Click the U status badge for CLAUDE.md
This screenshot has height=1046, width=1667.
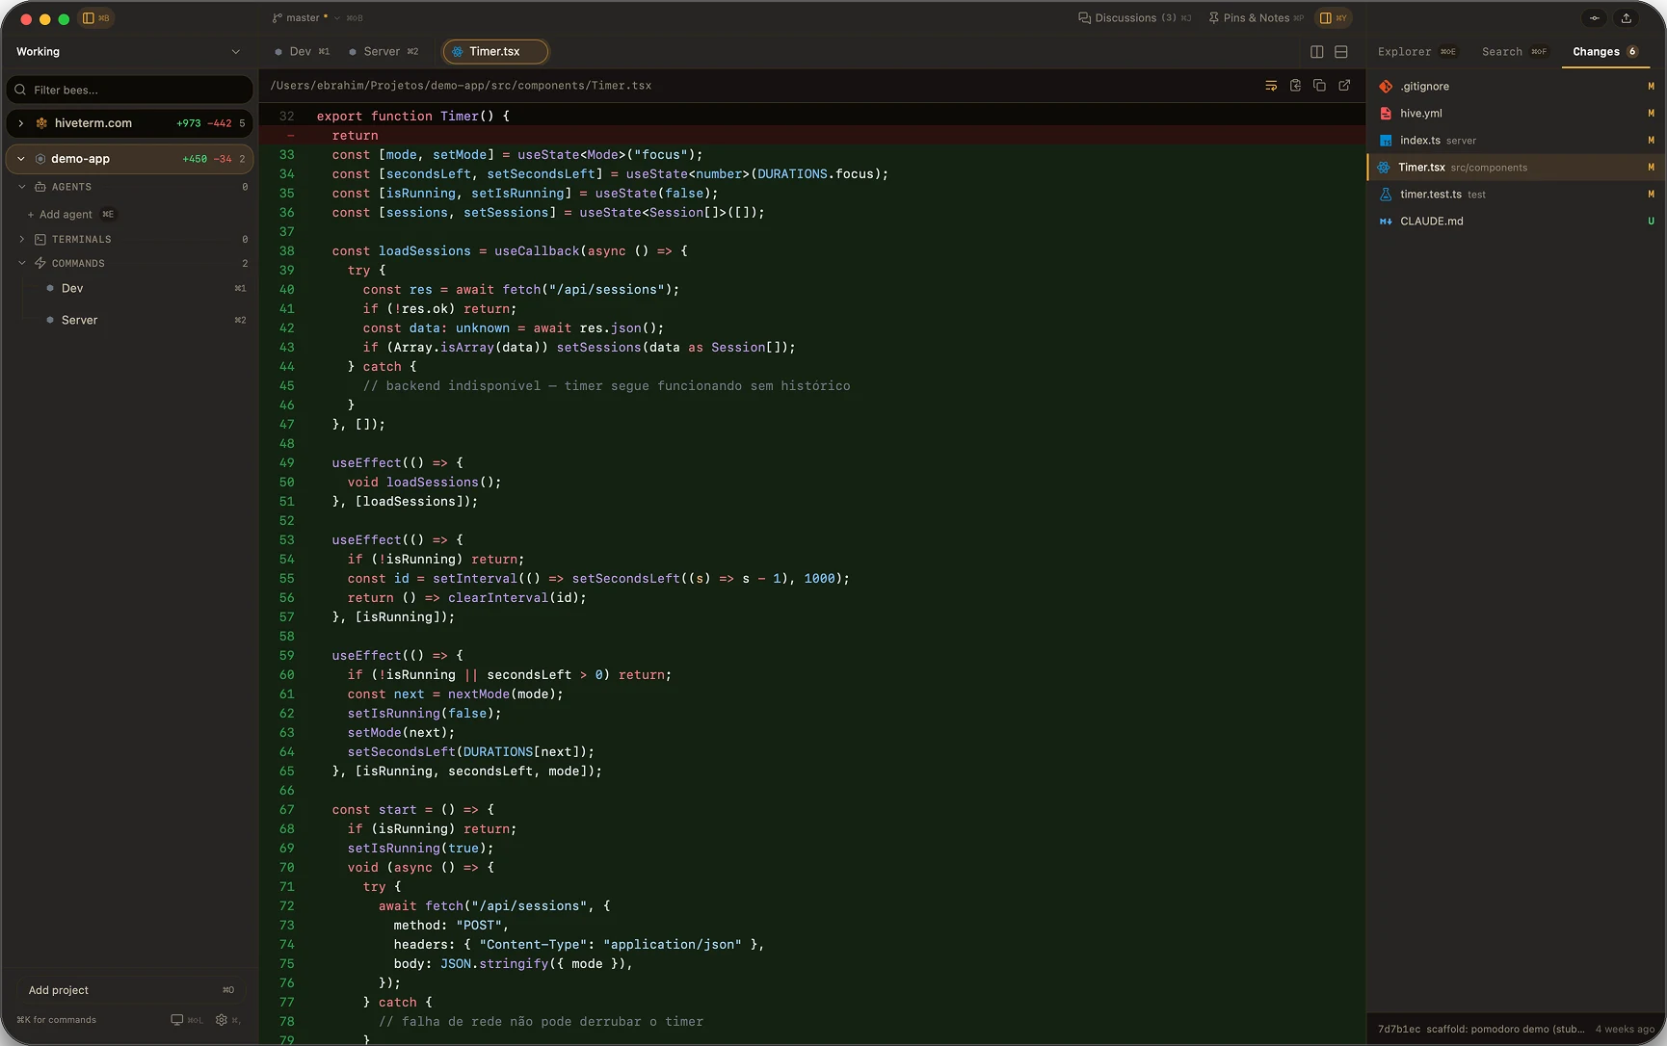[1651, 222]
